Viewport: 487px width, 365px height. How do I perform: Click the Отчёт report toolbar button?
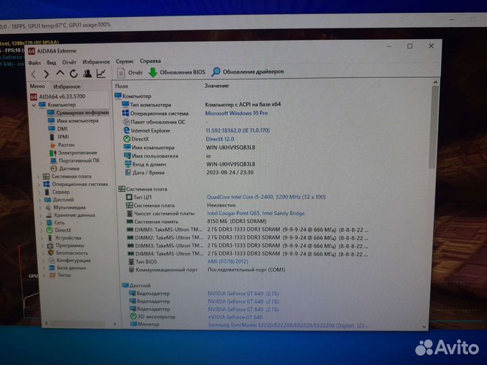point(130,72)
